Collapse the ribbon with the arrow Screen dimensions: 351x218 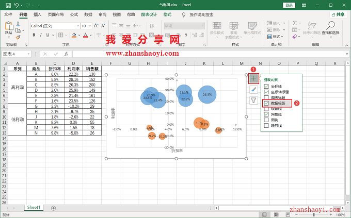click(x=347, y=45)
